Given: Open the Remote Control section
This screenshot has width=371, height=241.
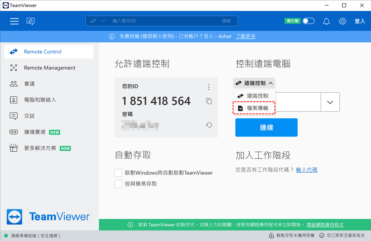Looking at the screenshot, I should pos(49,52).
